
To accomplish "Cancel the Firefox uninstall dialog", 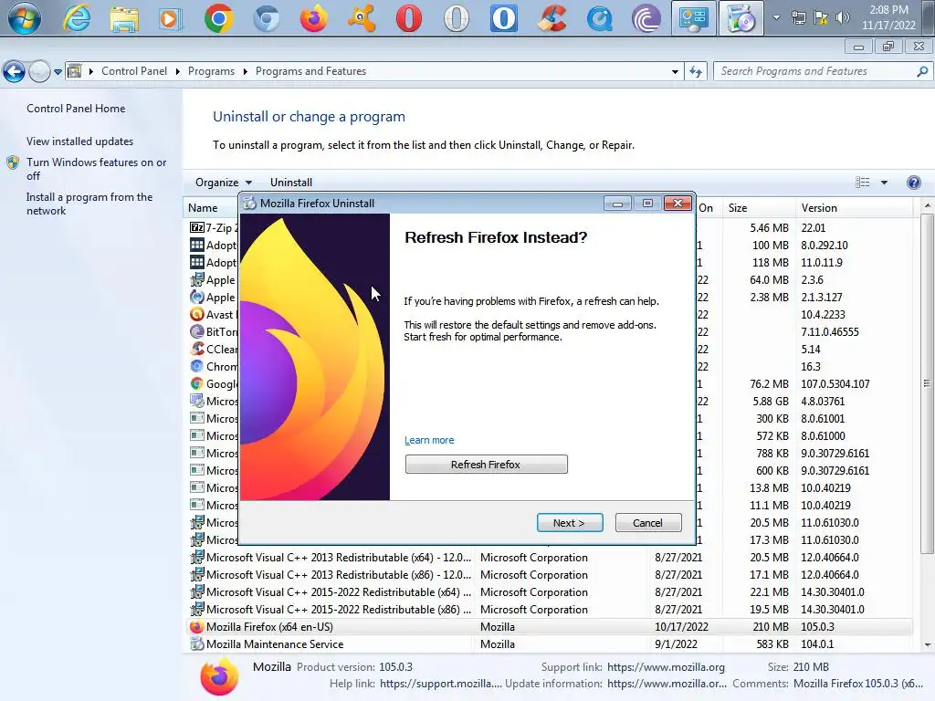I will [647, 523].
